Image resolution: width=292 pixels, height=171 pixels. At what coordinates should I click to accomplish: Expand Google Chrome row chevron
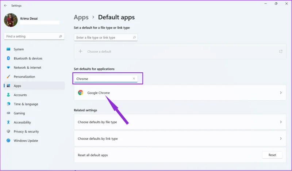281,93
